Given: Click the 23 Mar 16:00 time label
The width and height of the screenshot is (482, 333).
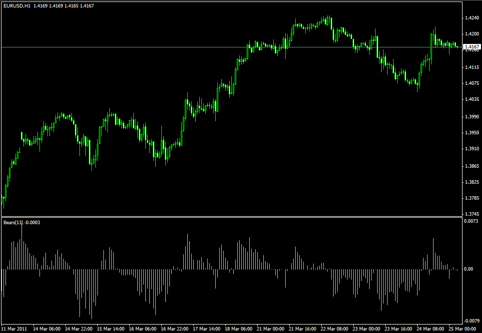Looking at the screenshot, I should pyautogui.click(x=399, y=329).
